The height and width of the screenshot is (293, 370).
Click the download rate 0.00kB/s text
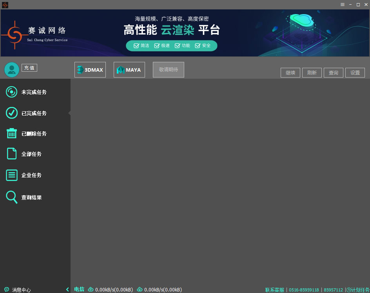click(163, 290)
